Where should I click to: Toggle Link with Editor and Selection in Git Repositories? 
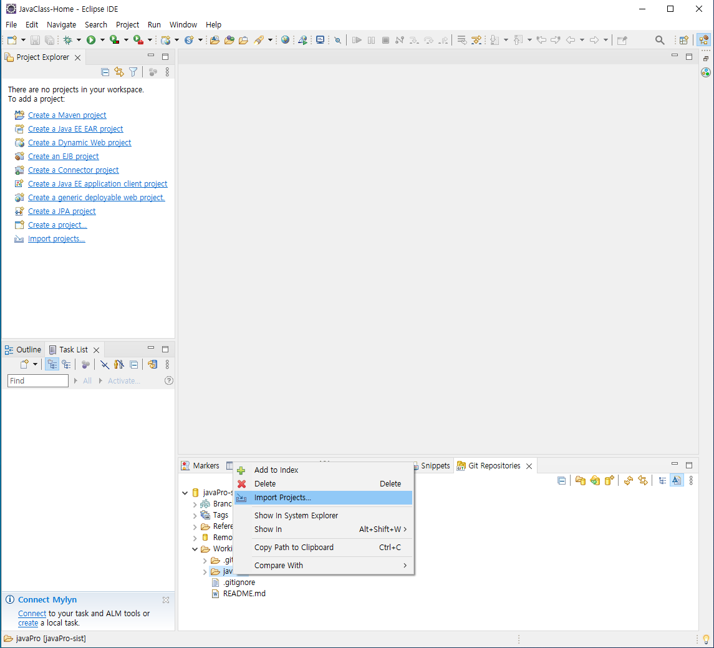coord(643,480)
